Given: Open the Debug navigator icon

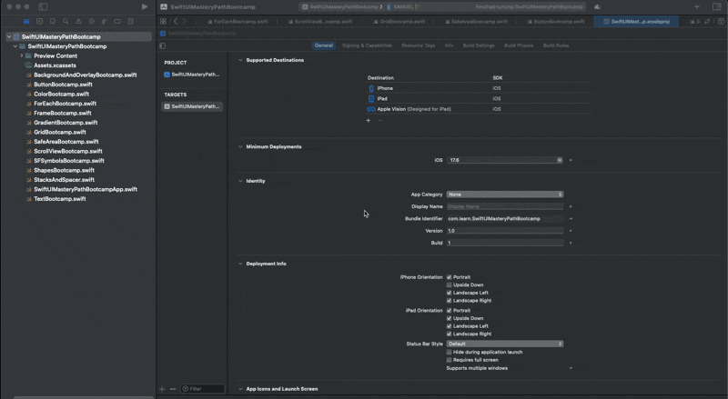Looking at the screenshot, I should (x=105, y=21).
